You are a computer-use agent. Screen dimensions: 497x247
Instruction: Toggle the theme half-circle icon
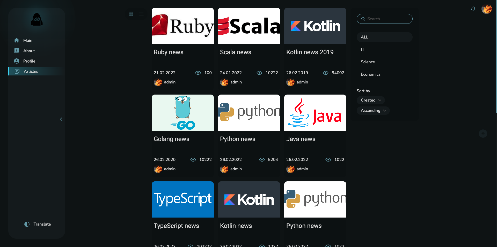[x=27, y=224]
